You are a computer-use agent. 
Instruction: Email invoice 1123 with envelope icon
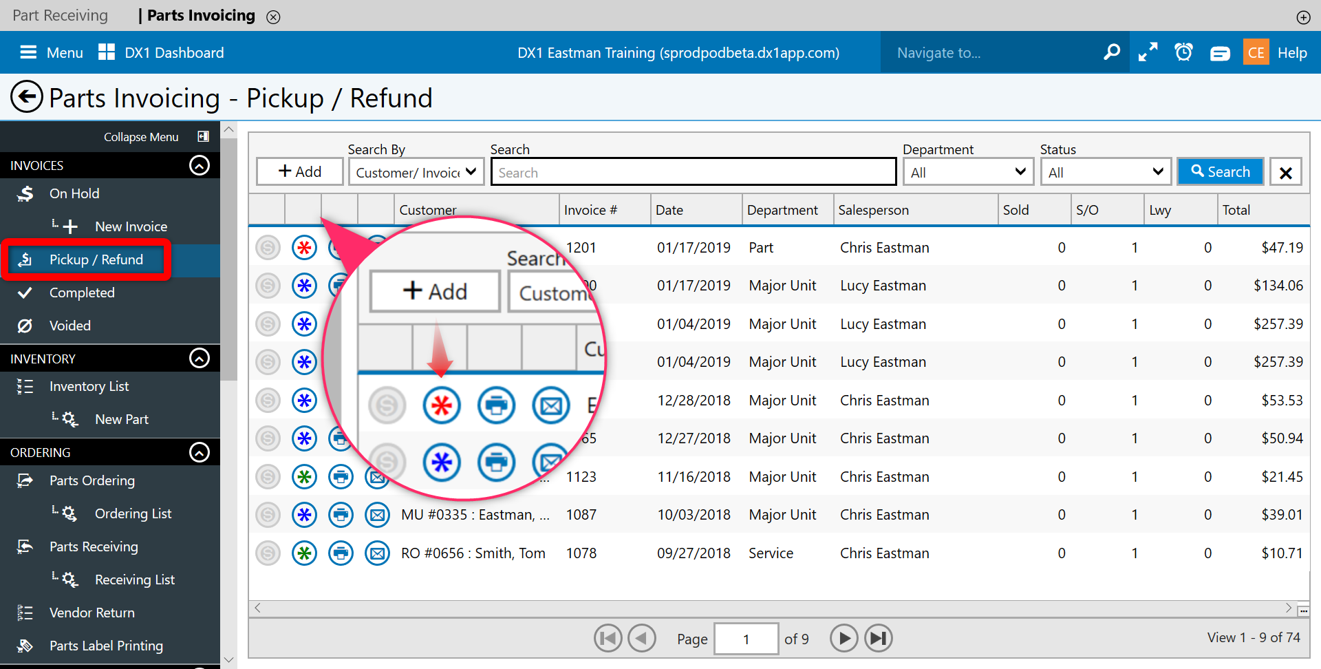tap(377, 476)
